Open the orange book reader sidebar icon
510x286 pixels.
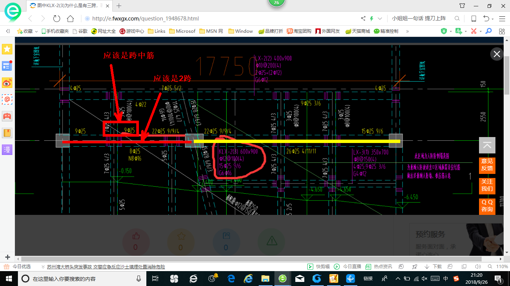coord(7,133)
